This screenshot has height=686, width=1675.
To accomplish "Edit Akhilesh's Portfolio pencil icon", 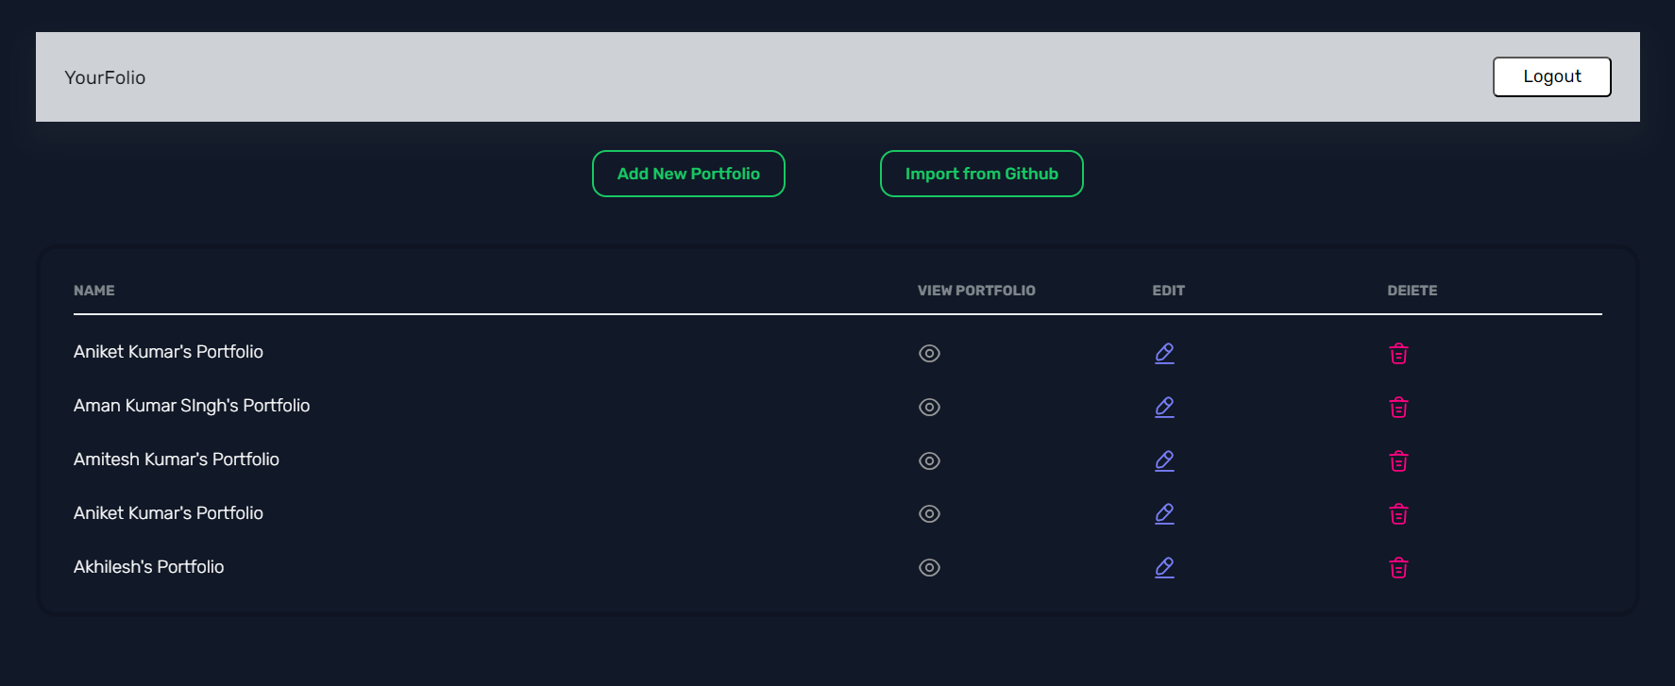I will pyautogui.click(x=1164, y=567).
